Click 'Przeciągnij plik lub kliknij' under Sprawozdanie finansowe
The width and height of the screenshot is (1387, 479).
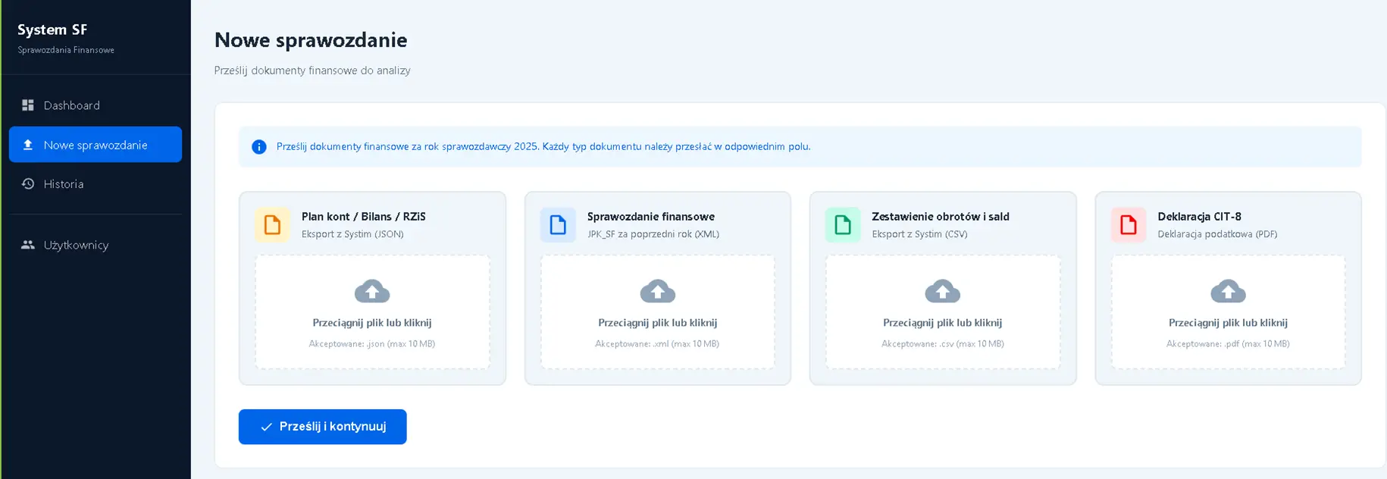point(658,323)
